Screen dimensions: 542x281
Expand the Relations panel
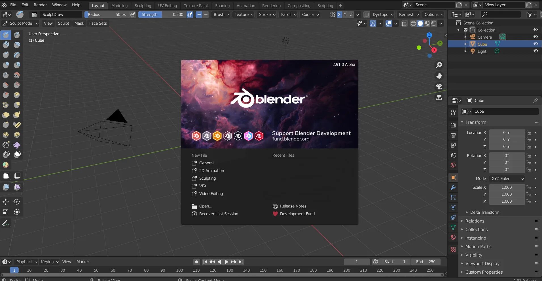(475, 221)
